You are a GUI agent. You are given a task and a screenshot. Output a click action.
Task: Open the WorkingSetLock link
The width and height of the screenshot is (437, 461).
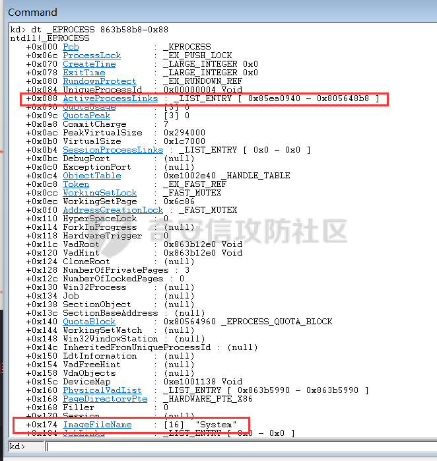(x=100, y=193)
